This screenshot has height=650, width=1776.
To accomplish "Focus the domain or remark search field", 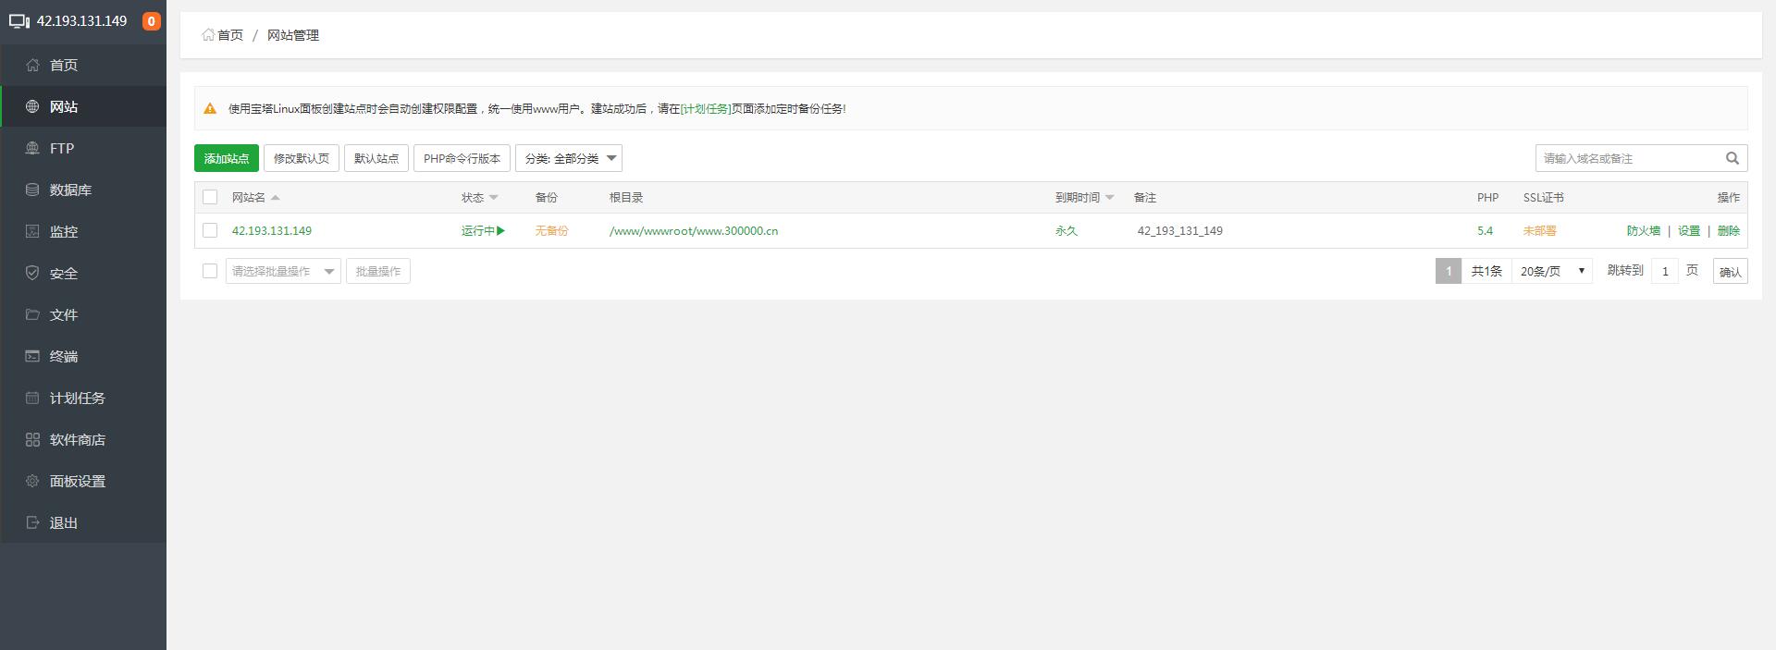I will [1625, 158].
